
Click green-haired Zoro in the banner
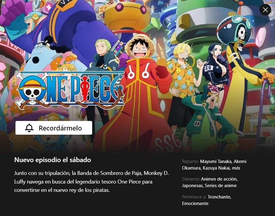tap(103, 58)
